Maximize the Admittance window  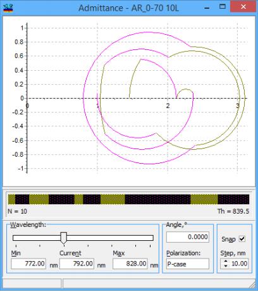point(223,7)
